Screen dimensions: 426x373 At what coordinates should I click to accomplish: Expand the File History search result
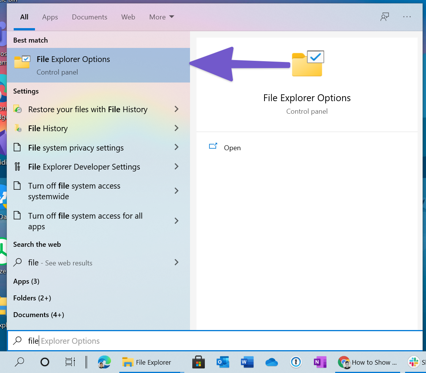click(x=176, y=128)
